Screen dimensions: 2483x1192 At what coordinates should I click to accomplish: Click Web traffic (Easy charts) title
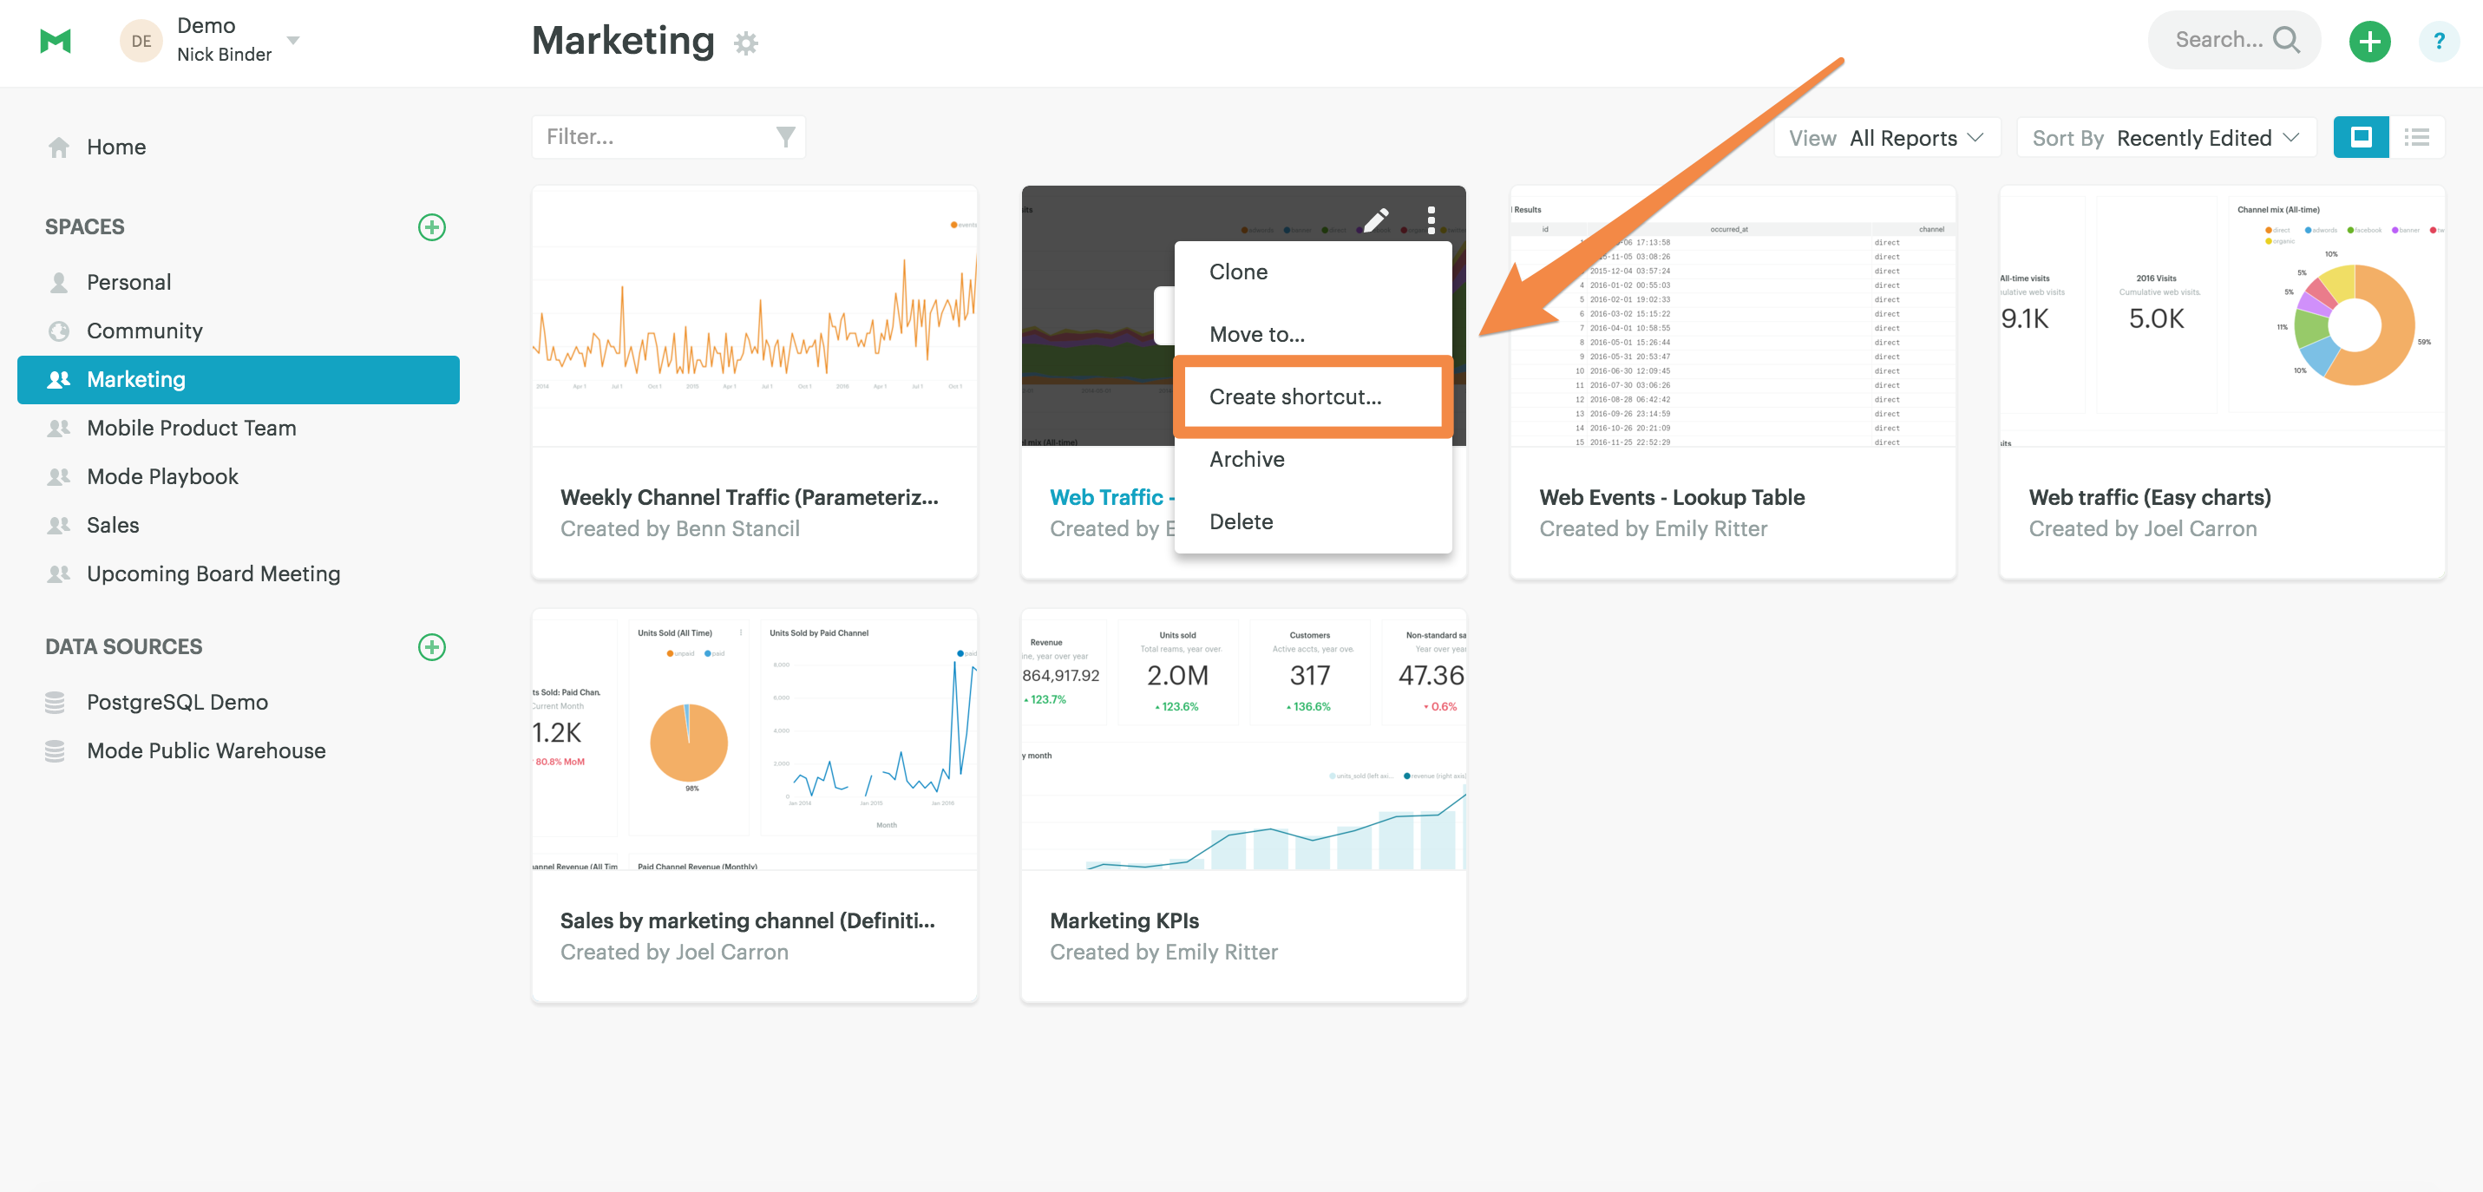[2150, 497]
